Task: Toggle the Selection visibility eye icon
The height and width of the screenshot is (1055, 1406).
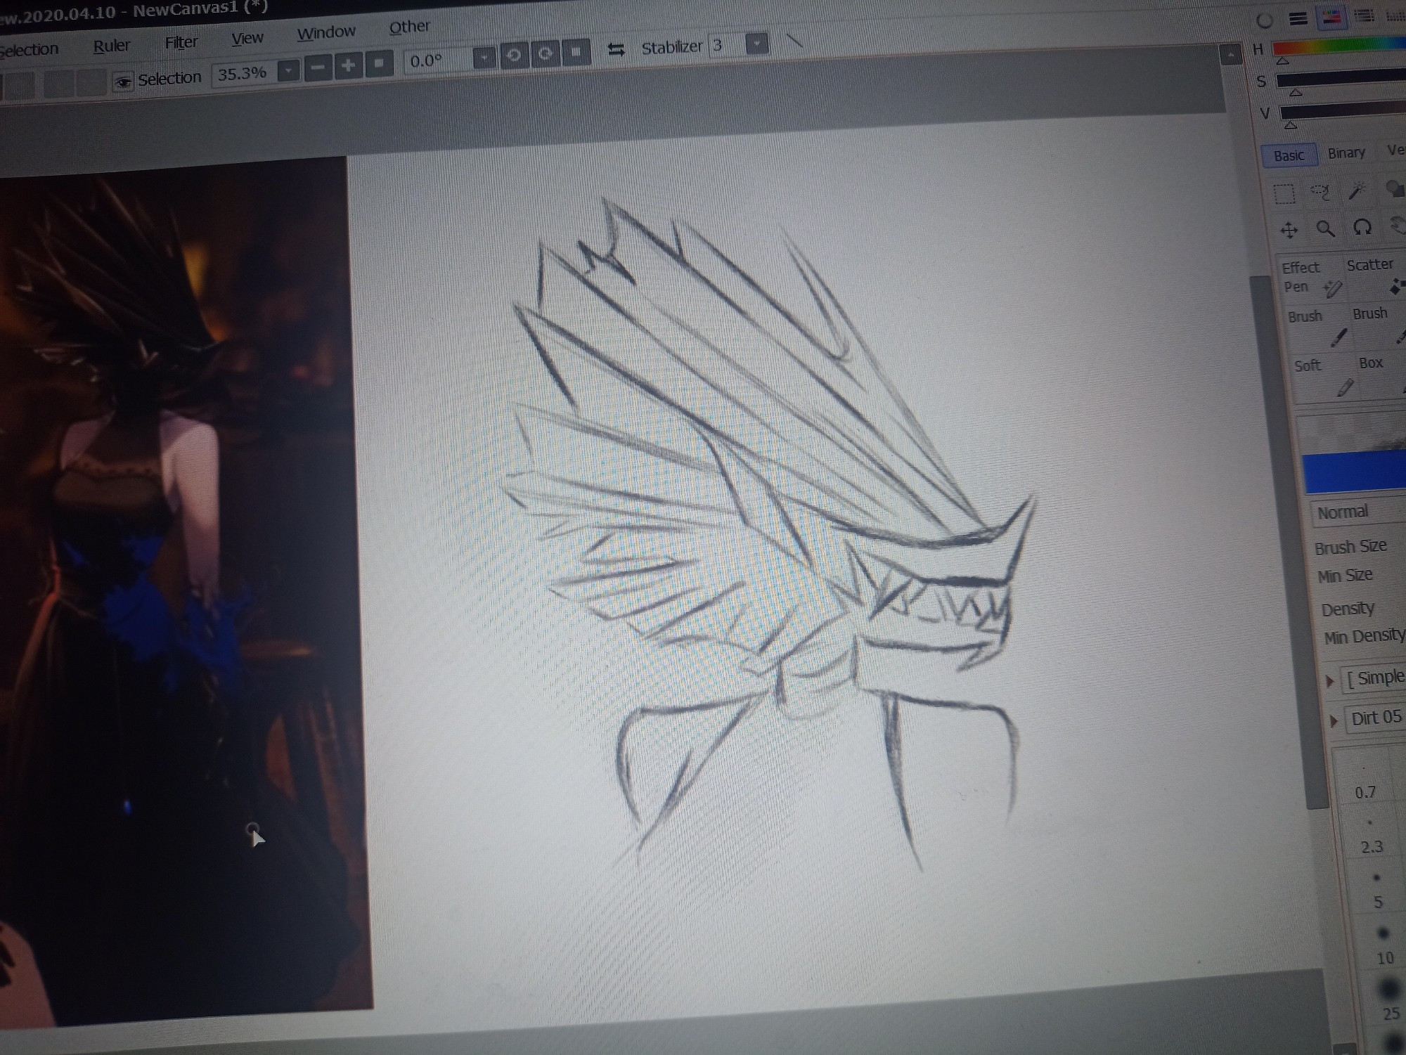Action: pyautogui.click(x=123, y=82)
